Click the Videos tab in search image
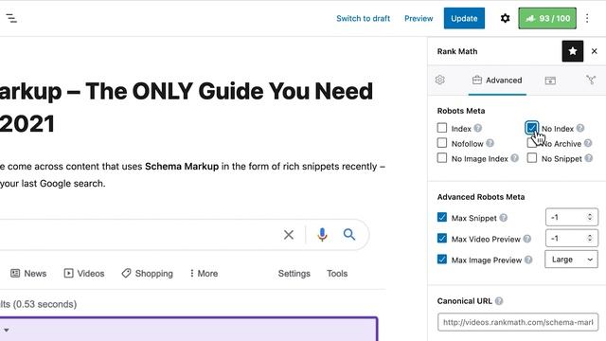606x341 pixels. [x=84, y=274]
